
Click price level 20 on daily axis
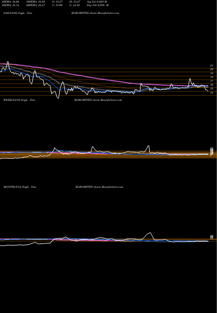point(212,69)
